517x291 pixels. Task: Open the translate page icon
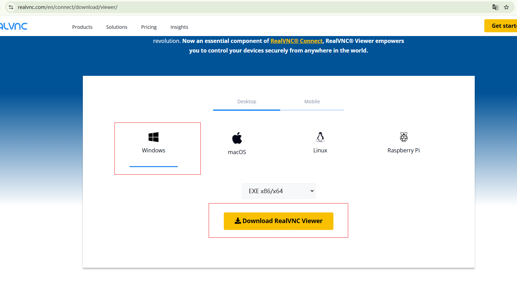pyautogui.click(x=495, y=7)
